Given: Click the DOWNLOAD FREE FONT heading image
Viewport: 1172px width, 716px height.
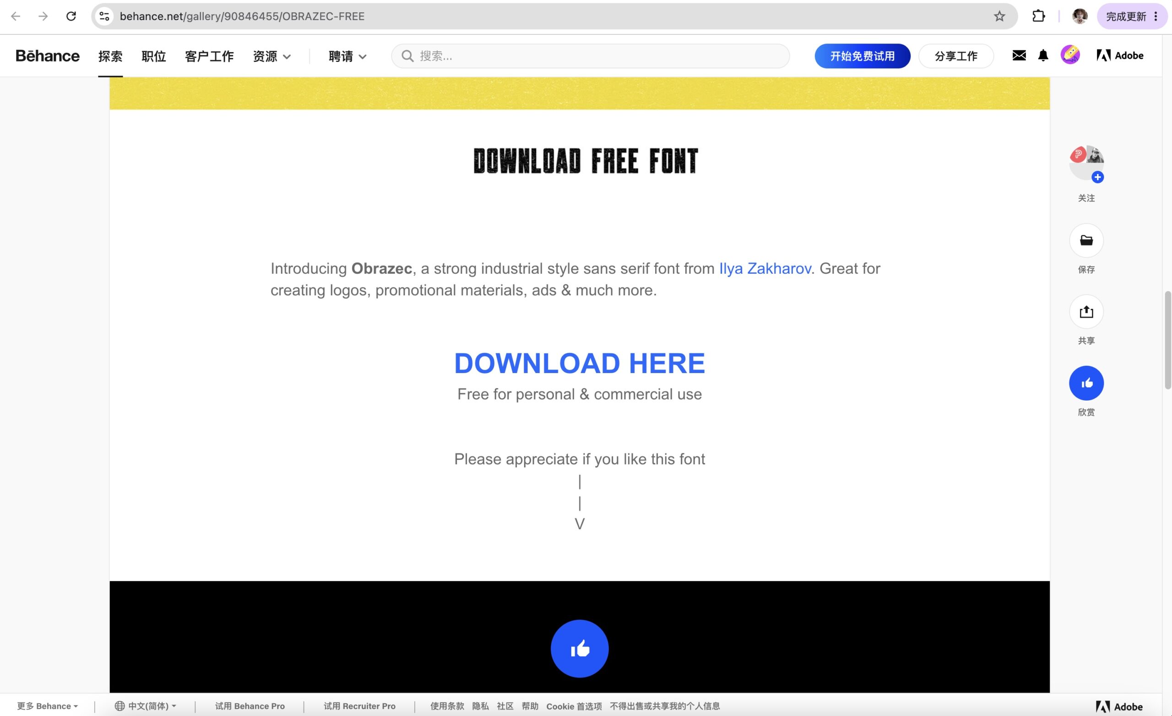Looking at the screenshot, I should [x=586, y=161].
